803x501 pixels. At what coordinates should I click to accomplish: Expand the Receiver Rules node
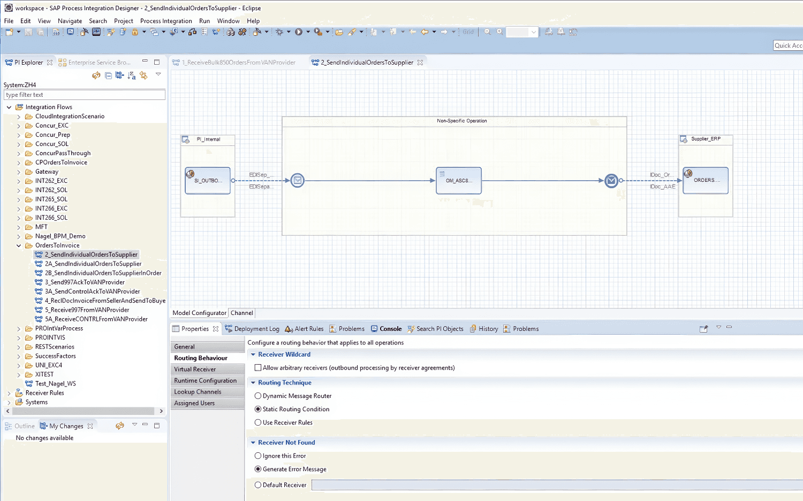point(9,393)
